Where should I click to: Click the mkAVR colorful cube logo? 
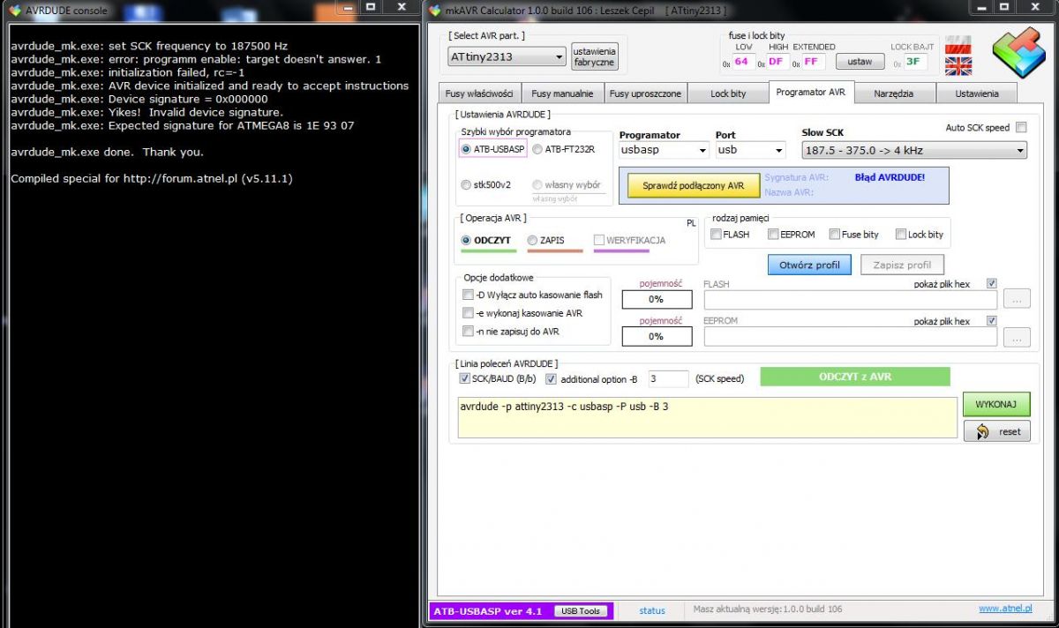1018,53
